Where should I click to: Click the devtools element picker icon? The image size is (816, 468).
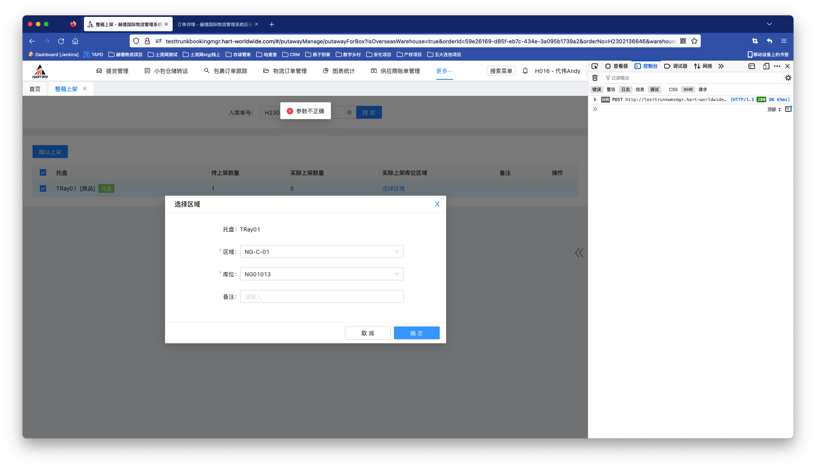point(595,66)
